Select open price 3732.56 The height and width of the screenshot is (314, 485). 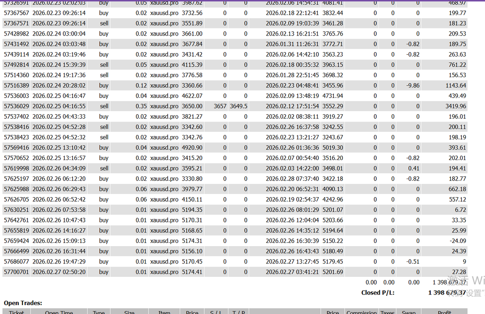192,13
